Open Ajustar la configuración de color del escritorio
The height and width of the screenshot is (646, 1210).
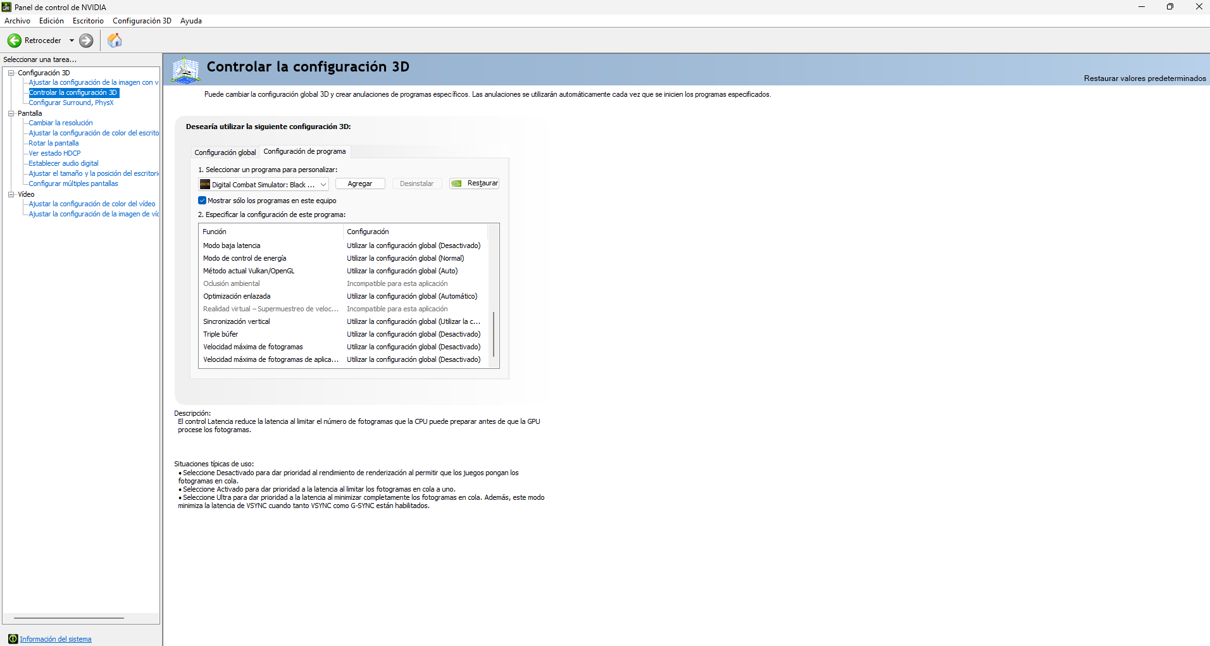coord(94,133)
